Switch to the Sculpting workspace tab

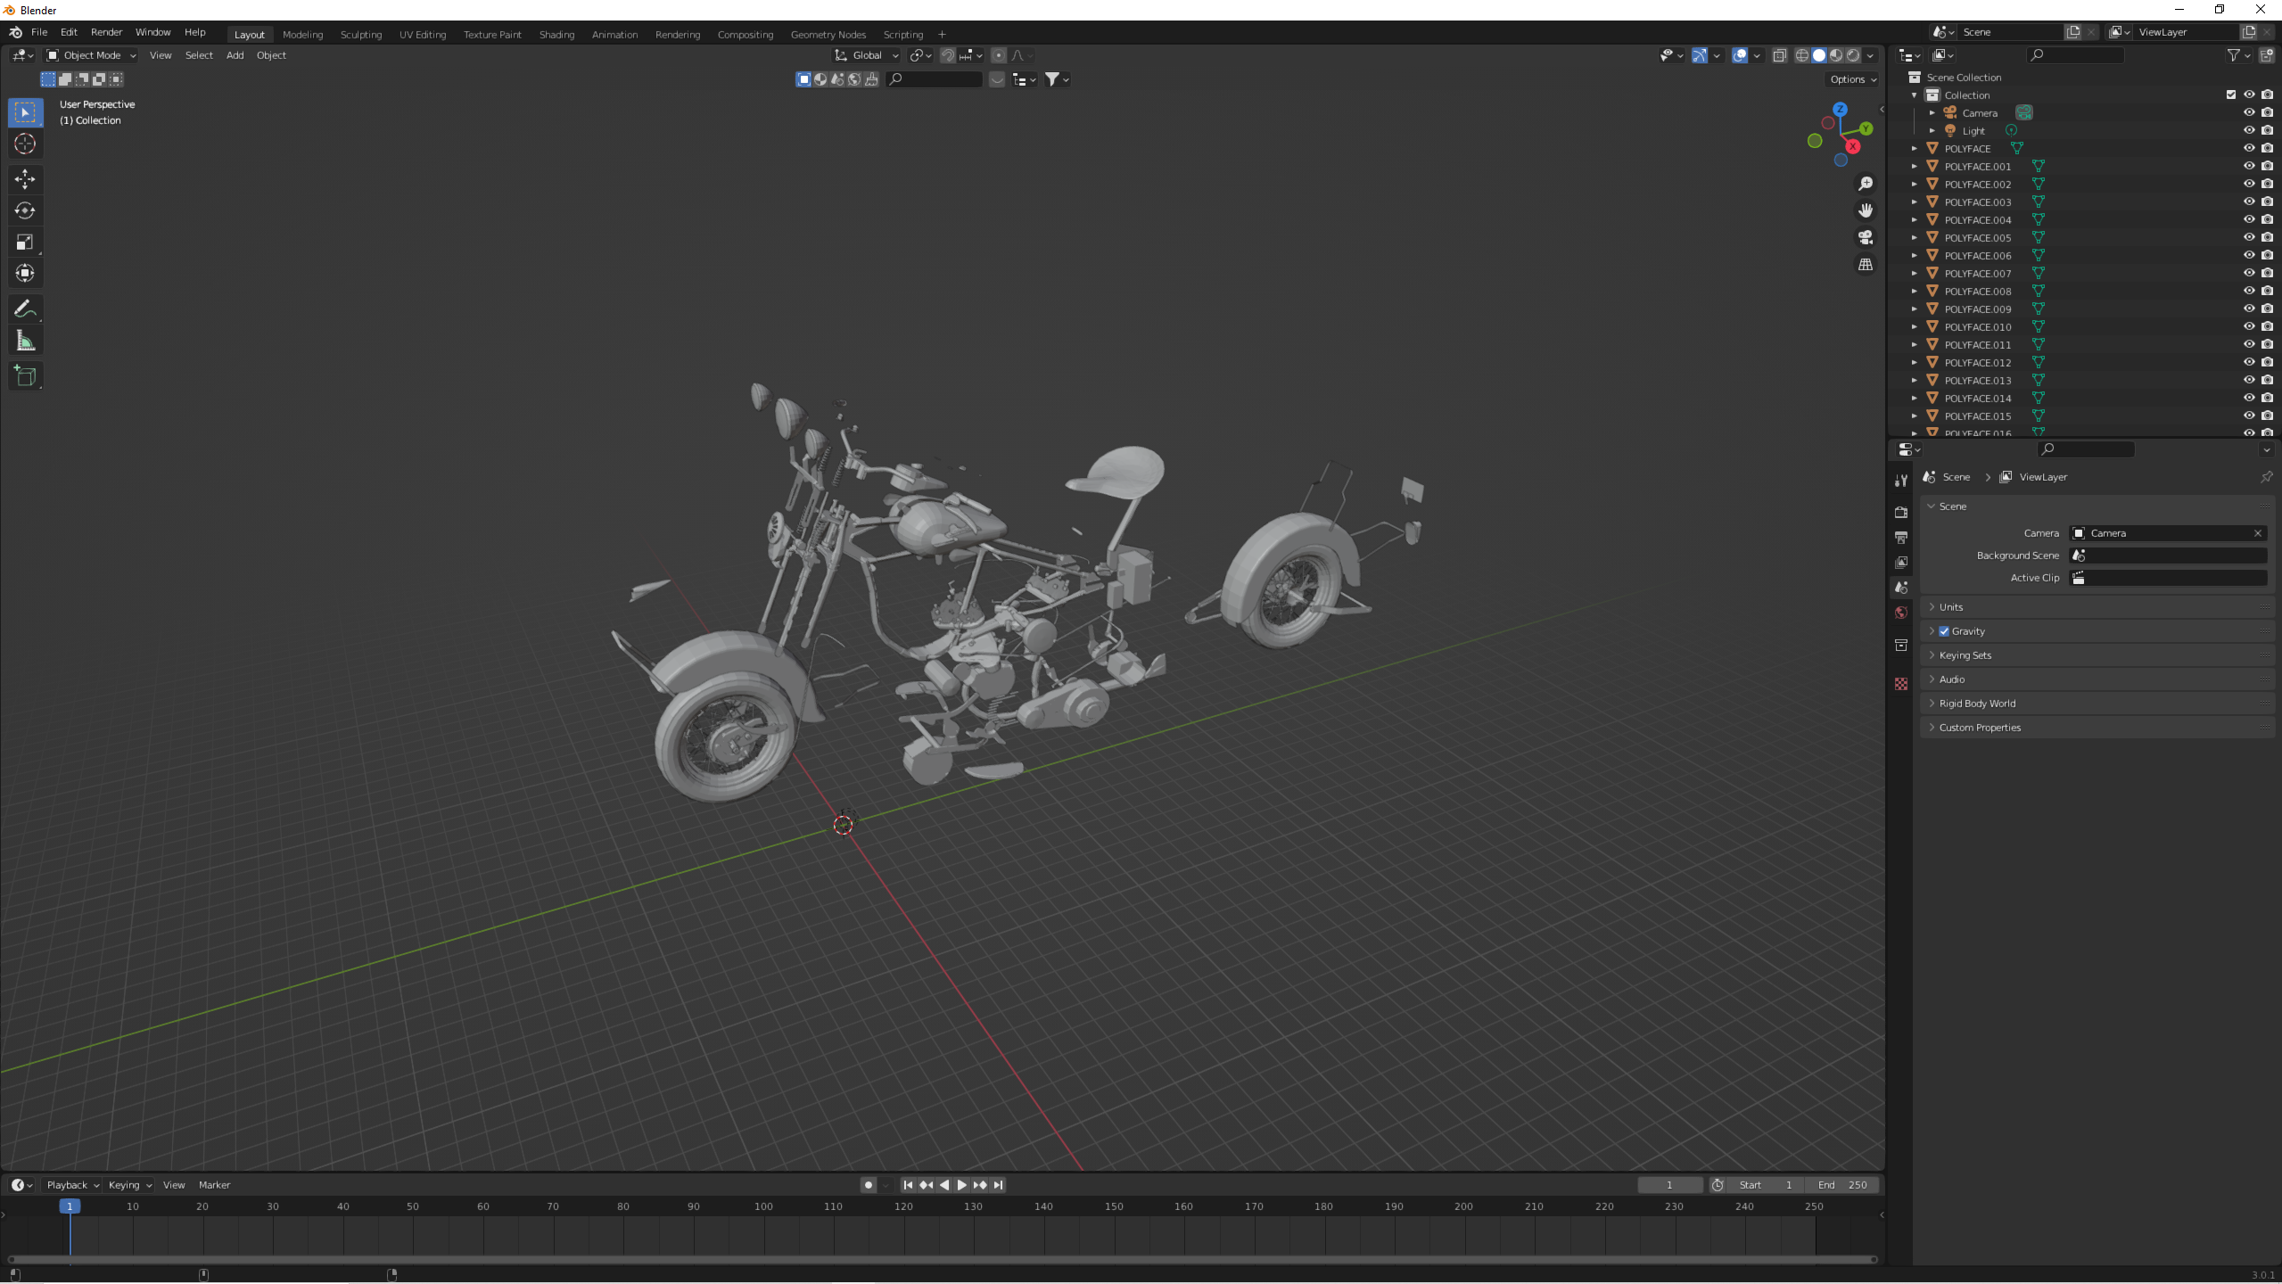[x=360, y=35]
